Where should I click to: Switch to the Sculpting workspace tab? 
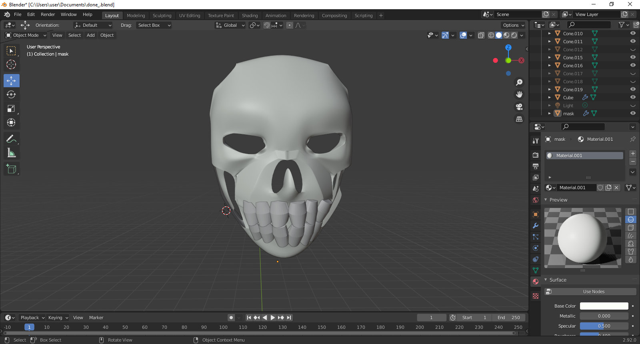coord(162,16)
